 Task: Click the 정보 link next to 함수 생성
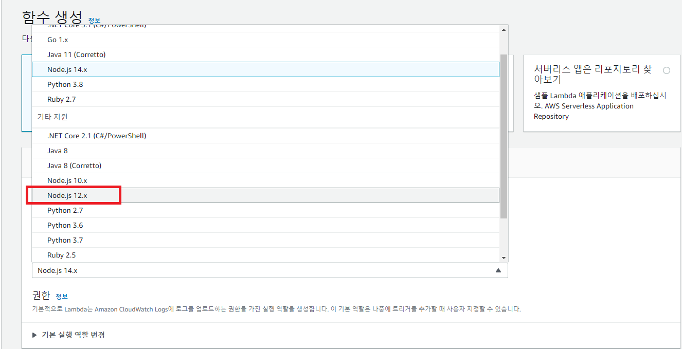(95, 21)
